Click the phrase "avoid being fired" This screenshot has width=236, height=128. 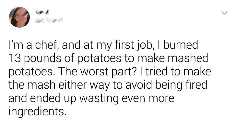[x=166, y=85]
